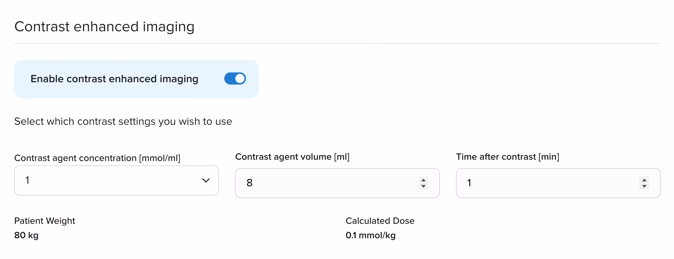The width and height of the screenshot is (674, 259).
Task: Click the Contrast agent concentration [mmol/ml] label
Action: 98,158
